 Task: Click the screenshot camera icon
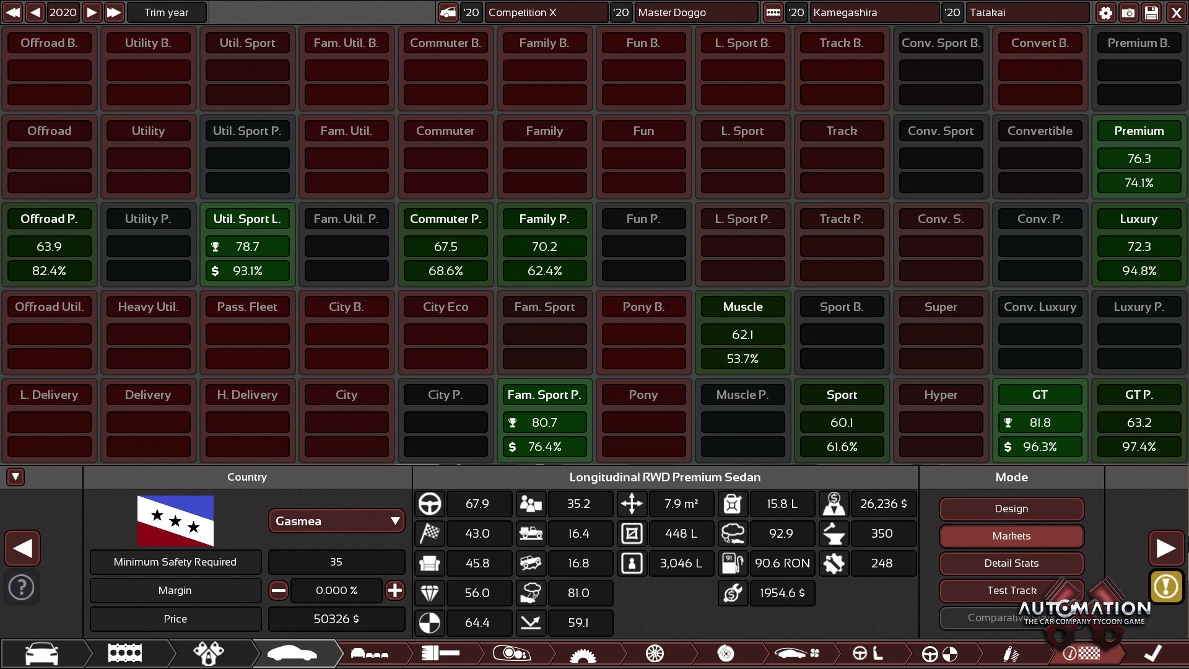(x=1128, y=12)
